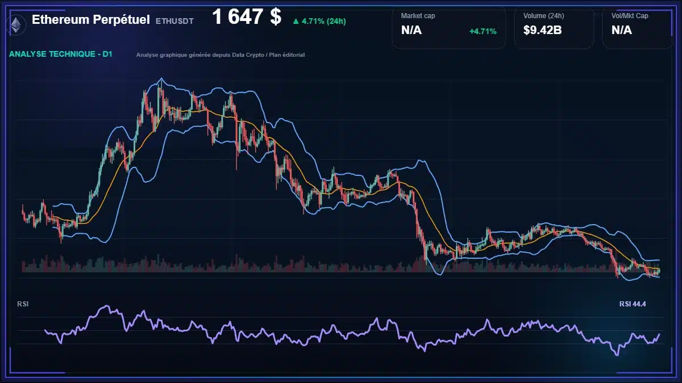Click the 1 647 $ price value
Image resolution: width=682 pixels, height=383 pixels.
(x=247, y=17)
